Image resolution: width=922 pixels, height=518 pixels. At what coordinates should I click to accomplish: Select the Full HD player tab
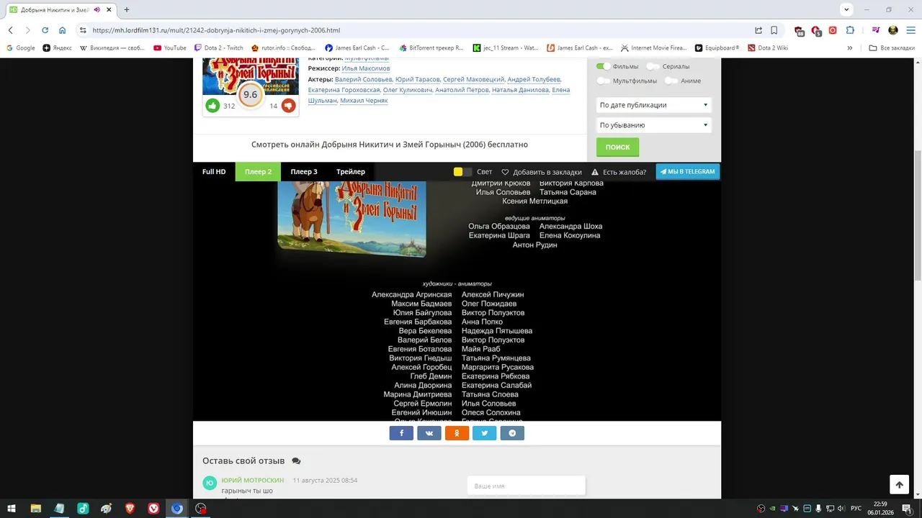[214, 172]
